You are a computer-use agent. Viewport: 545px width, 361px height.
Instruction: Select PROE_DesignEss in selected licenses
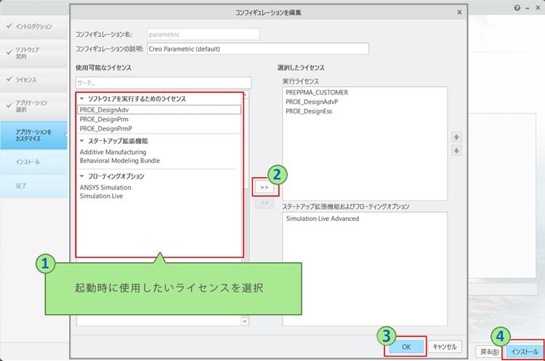coord(309,111)
